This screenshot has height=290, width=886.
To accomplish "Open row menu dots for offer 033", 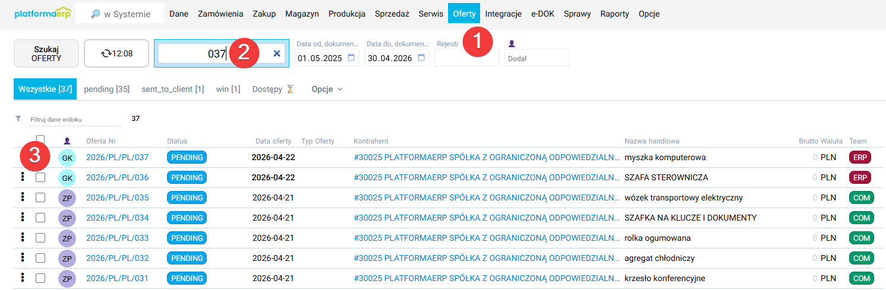I will [23, 237].
